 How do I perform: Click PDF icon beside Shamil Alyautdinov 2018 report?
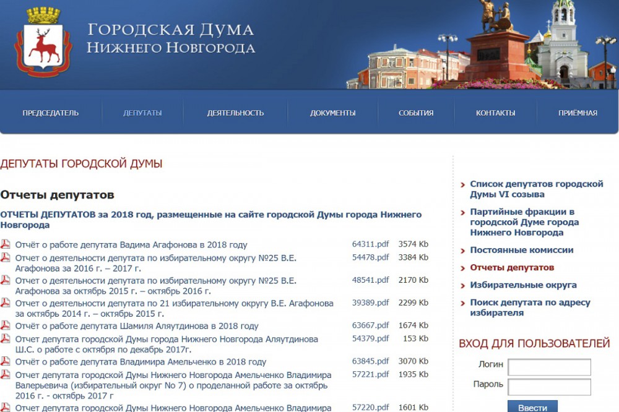click(x=6, y=325)
